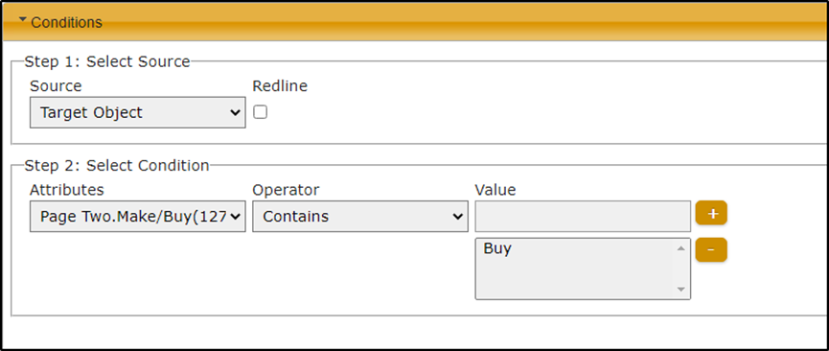Click the Attributes label text

pos(67,190)
